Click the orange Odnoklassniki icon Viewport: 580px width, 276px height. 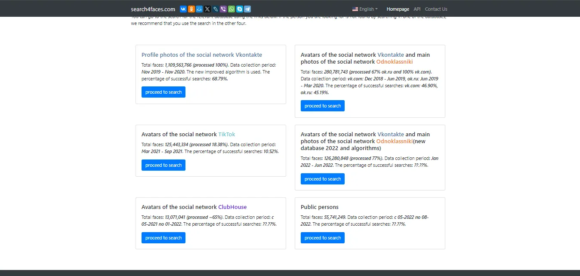[191, 9]
